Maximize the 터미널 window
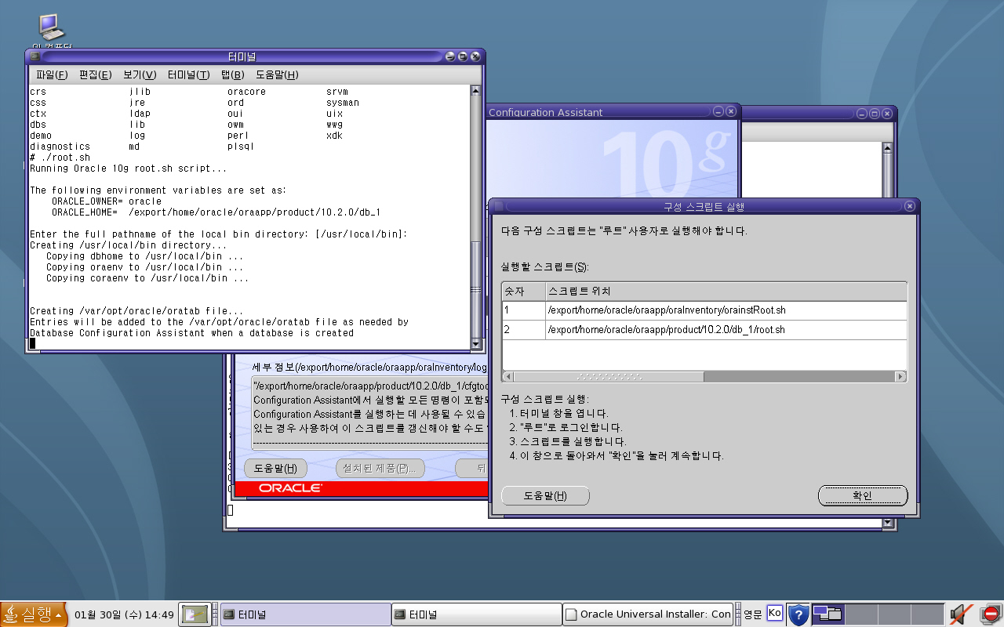Viewport: 1004px width, 627px height. 463,56
